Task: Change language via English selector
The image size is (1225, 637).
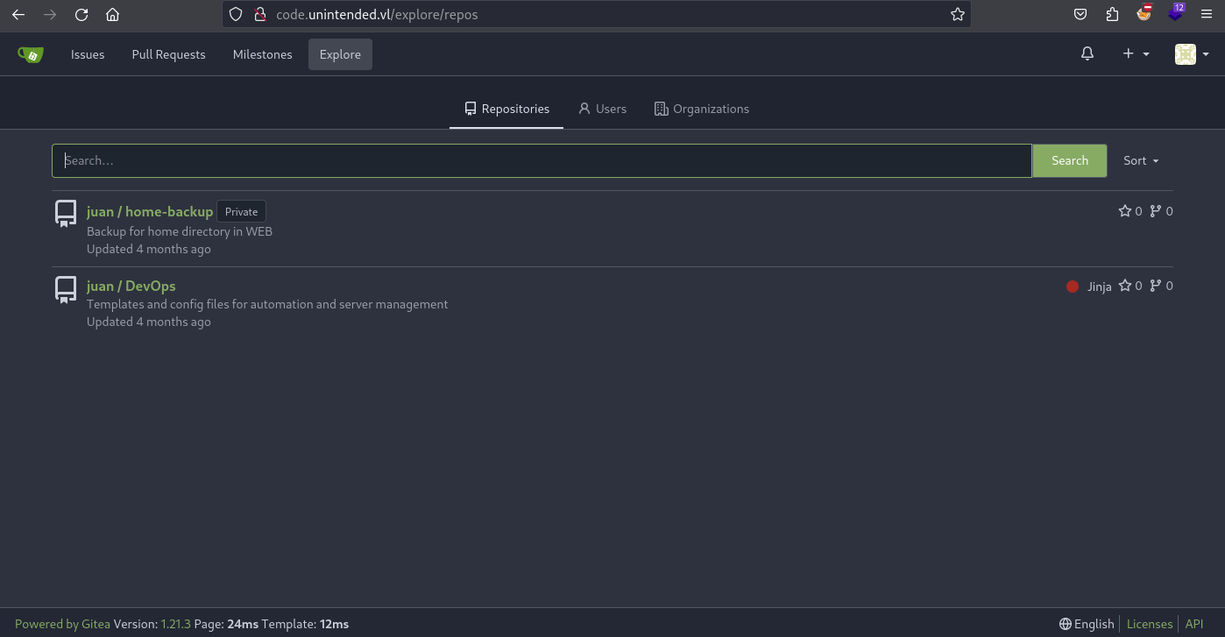Action: [1087, 624]
